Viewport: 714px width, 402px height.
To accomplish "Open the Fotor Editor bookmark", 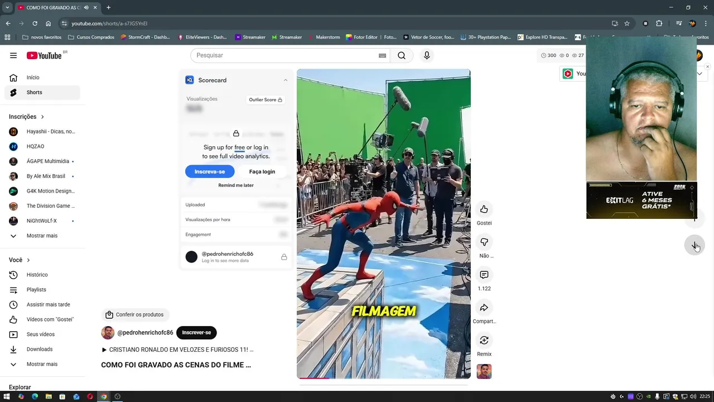I will 371,37.
